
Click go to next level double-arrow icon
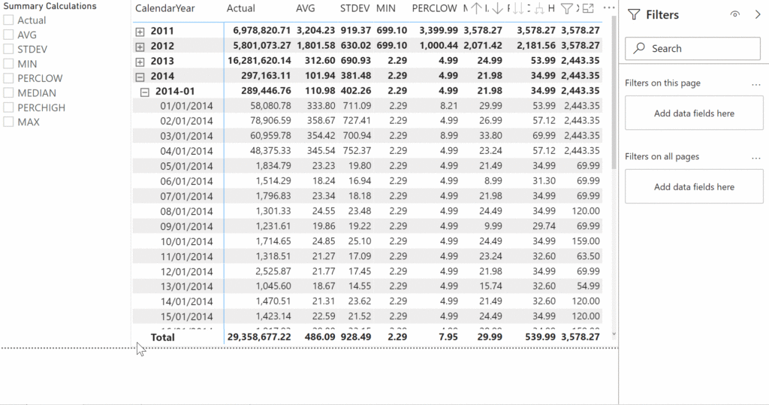(x=518, y=9)
